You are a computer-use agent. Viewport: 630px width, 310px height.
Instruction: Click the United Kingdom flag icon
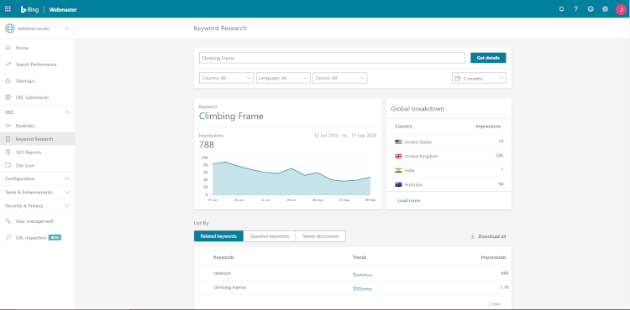click(398, 156)
